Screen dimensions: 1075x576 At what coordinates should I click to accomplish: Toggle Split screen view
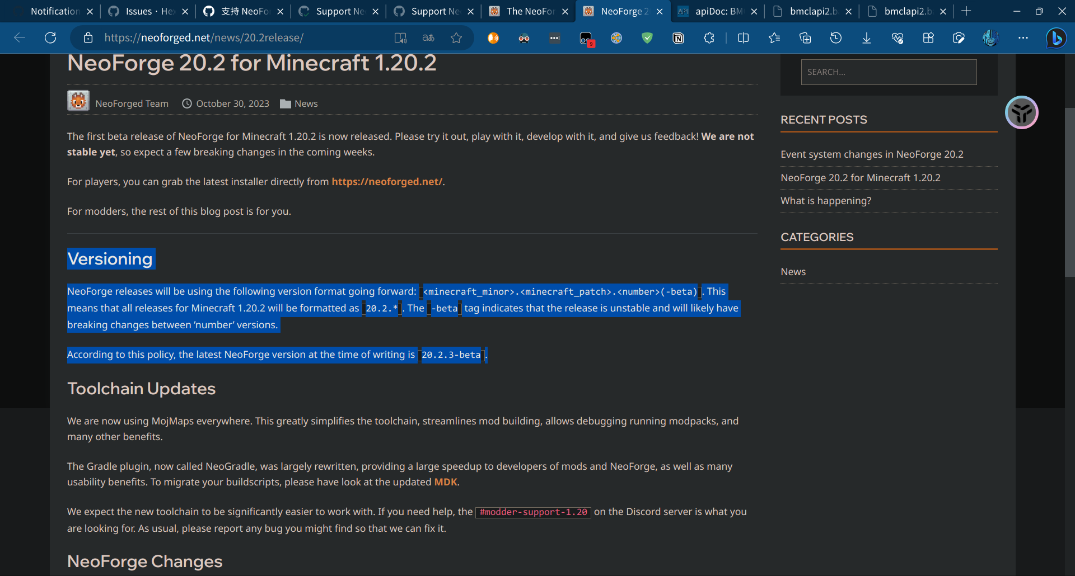click(x=744, y=37)
